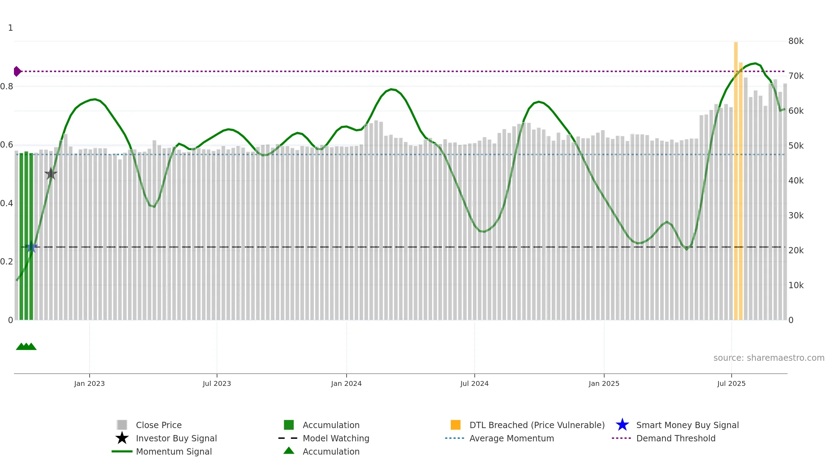The width and height of the screenshot is (837, 471).
Task: Click the blue Smart Money star marker on chart
Action: point(31,247)
